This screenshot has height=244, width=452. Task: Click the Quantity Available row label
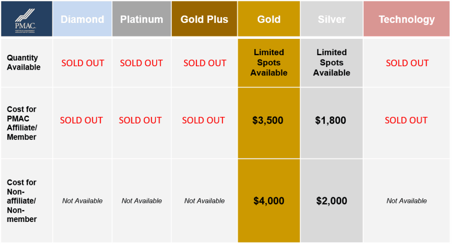point(24,62)
